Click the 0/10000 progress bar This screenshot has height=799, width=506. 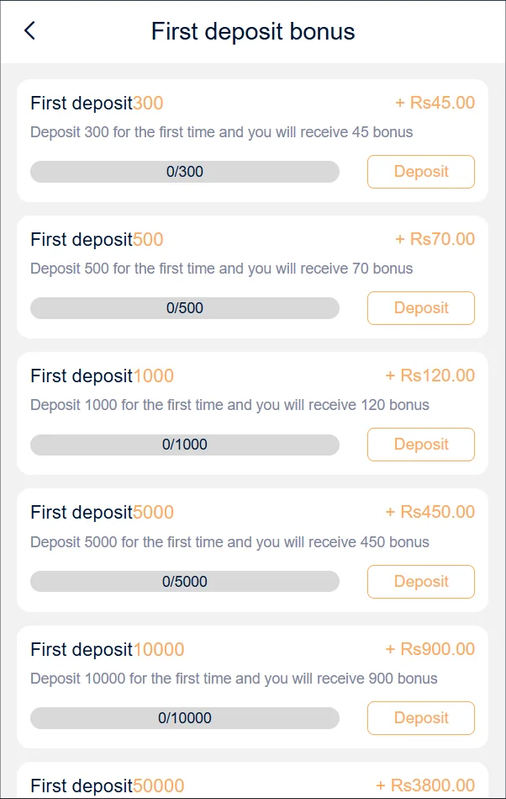(x=185, y=718)
